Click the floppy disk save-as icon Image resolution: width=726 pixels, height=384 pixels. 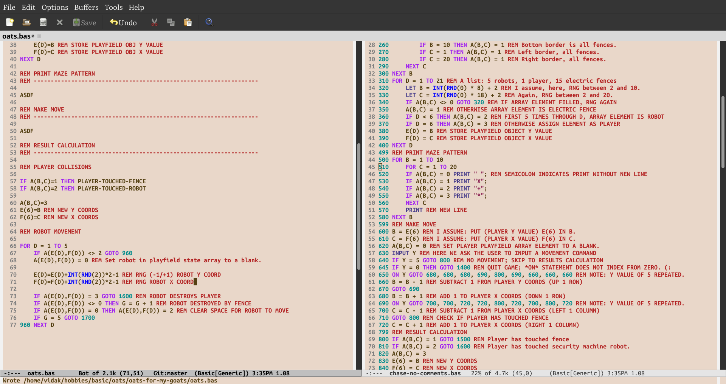click(x=43, y=22)
